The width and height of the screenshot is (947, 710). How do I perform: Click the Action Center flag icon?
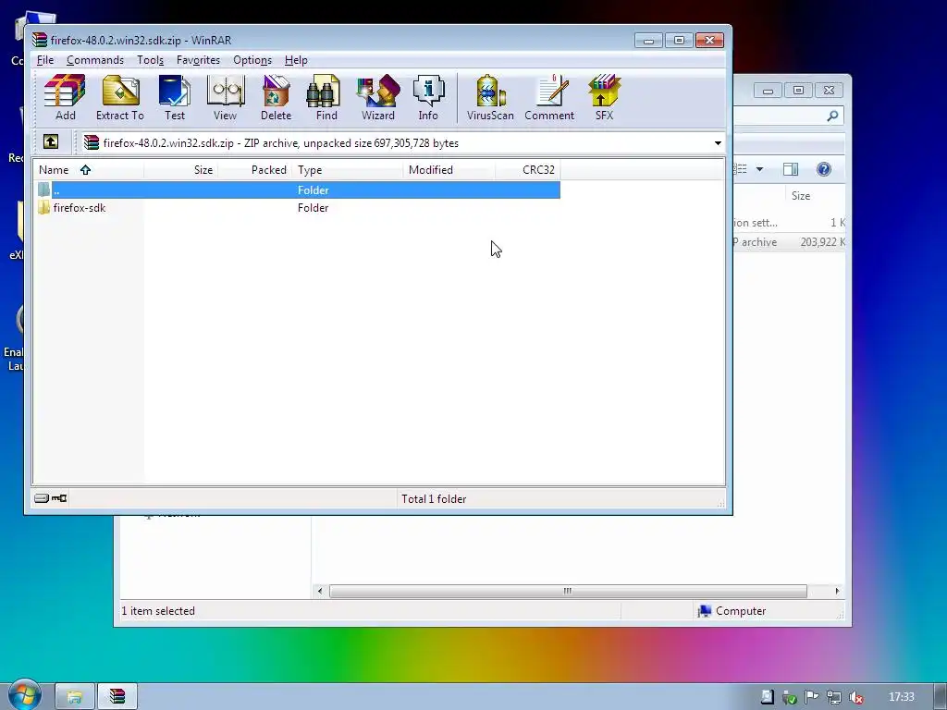811,697
